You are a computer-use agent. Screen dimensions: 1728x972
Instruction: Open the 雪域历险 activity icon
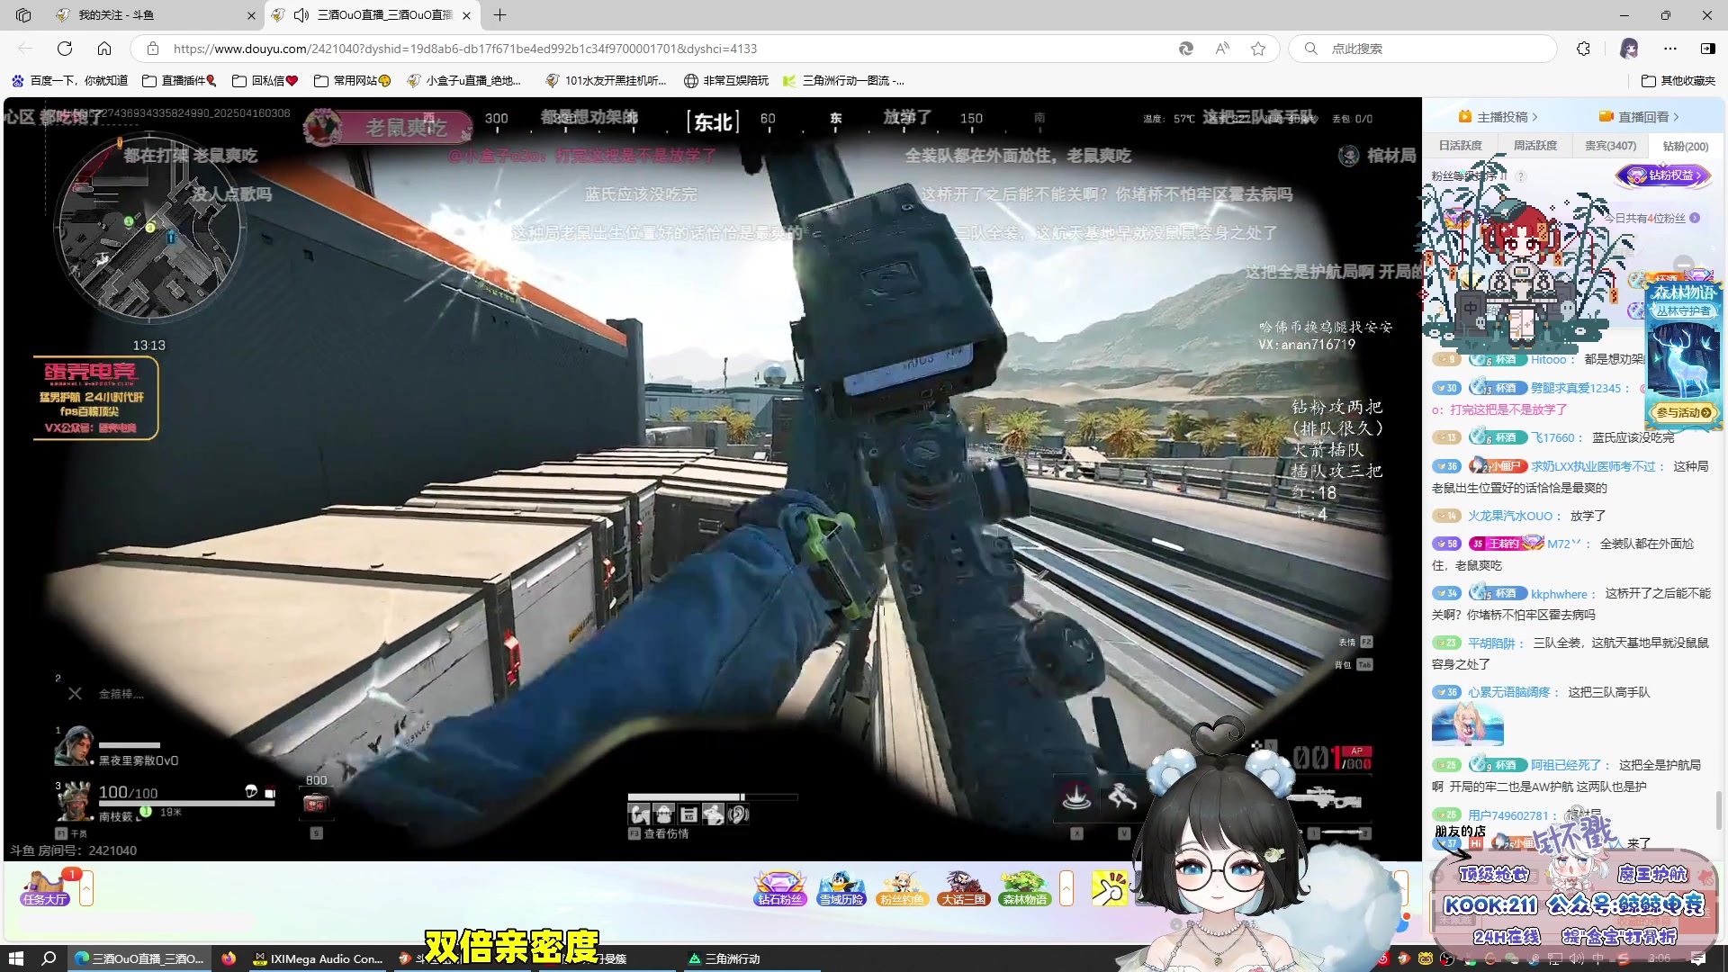click(x=841, y=888)
